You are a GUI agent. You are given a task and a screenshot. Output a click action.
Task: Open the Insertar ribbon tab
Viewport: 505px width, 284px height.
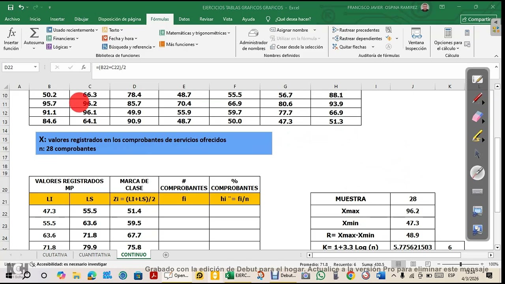tap(58, 19)
